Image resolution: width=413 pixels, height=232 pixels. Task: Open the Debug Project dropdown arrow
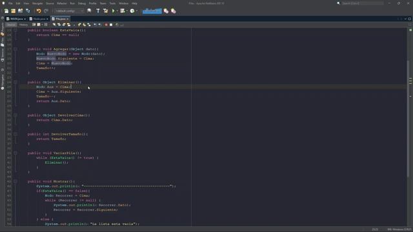click(x=126, y=11)
